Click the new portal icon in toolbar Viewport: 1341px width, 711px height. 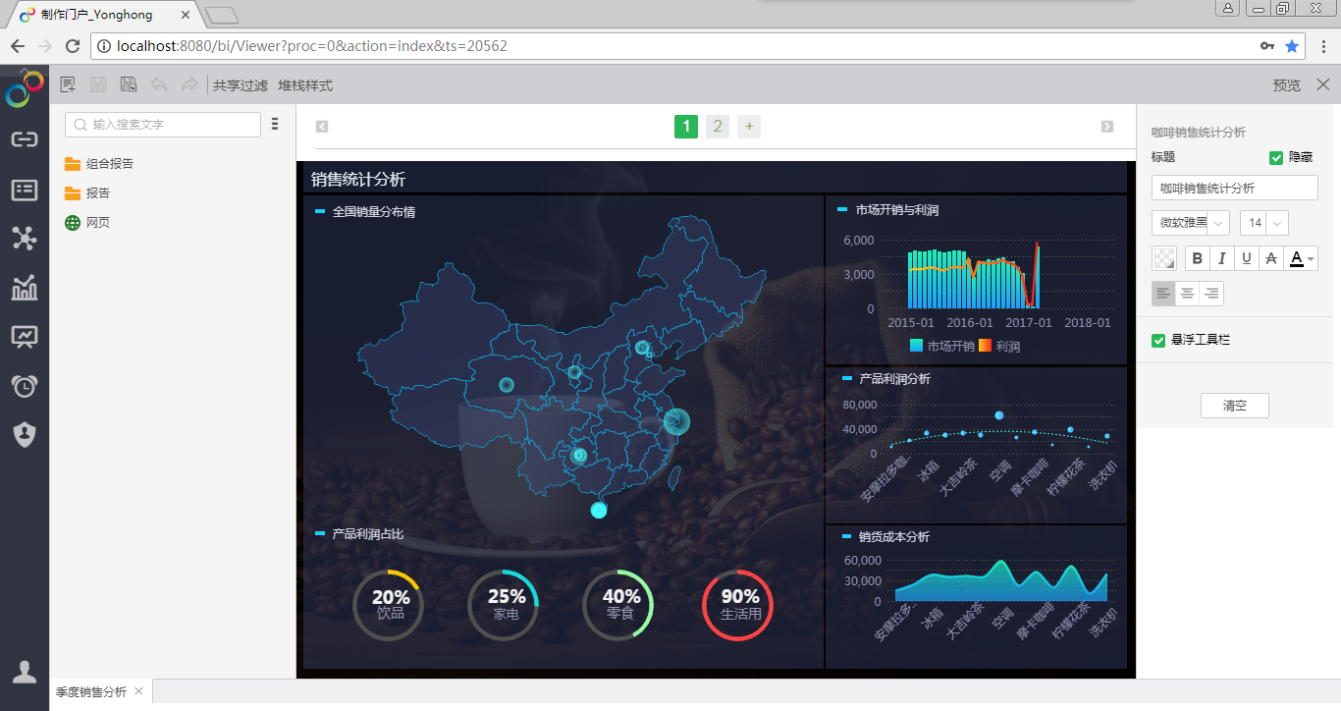coord(68,85)
